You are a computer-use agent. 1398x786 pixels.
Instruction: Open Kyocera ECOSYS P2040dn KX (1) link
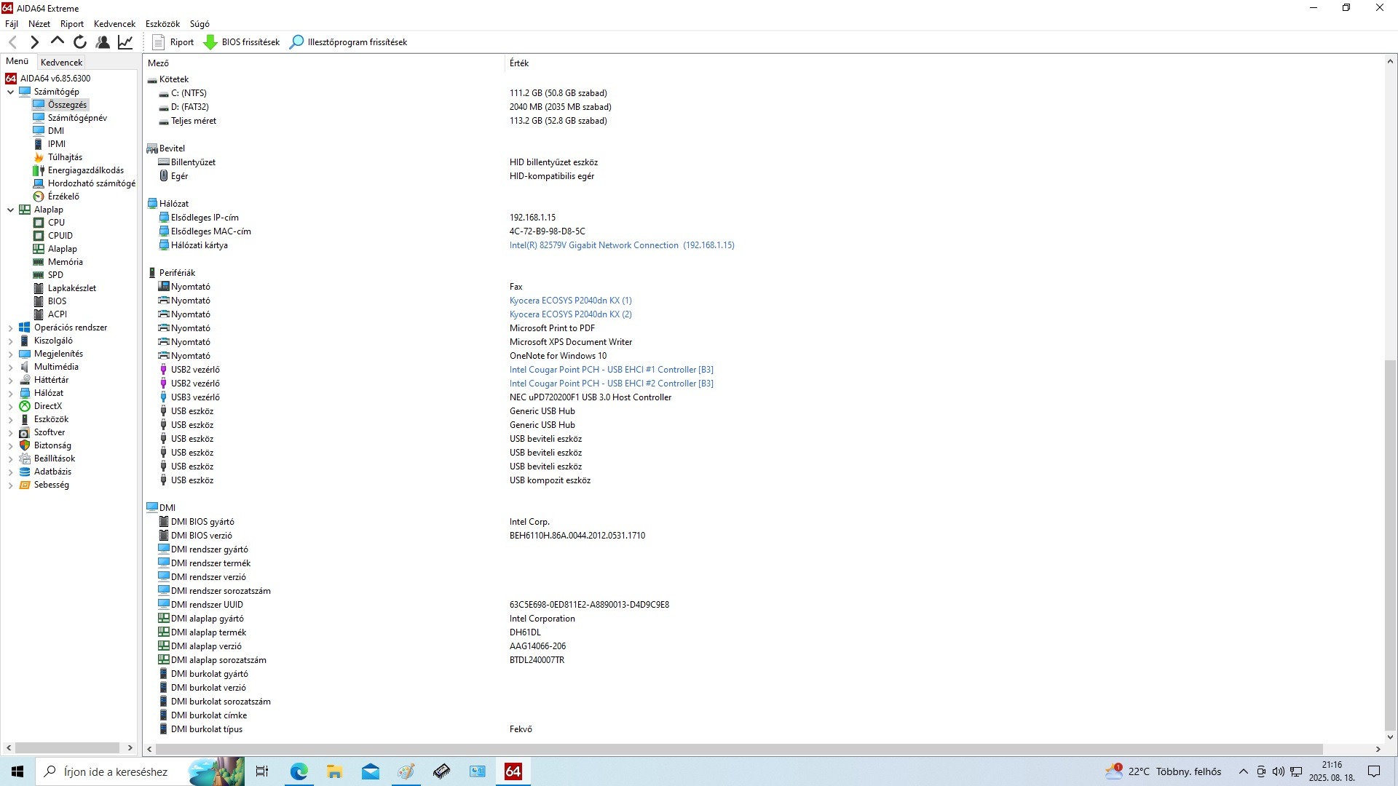click(570, 301)
